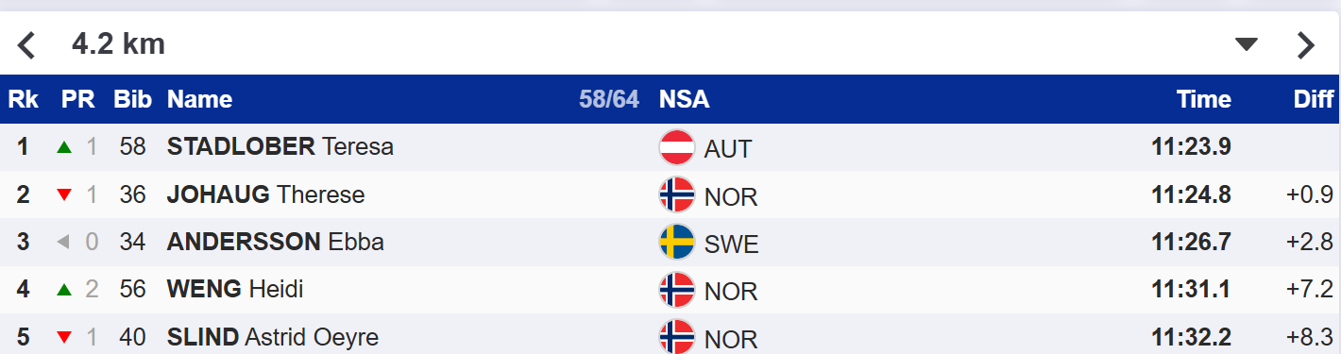Click the 58/64 athlete count

tap(609, 99)
